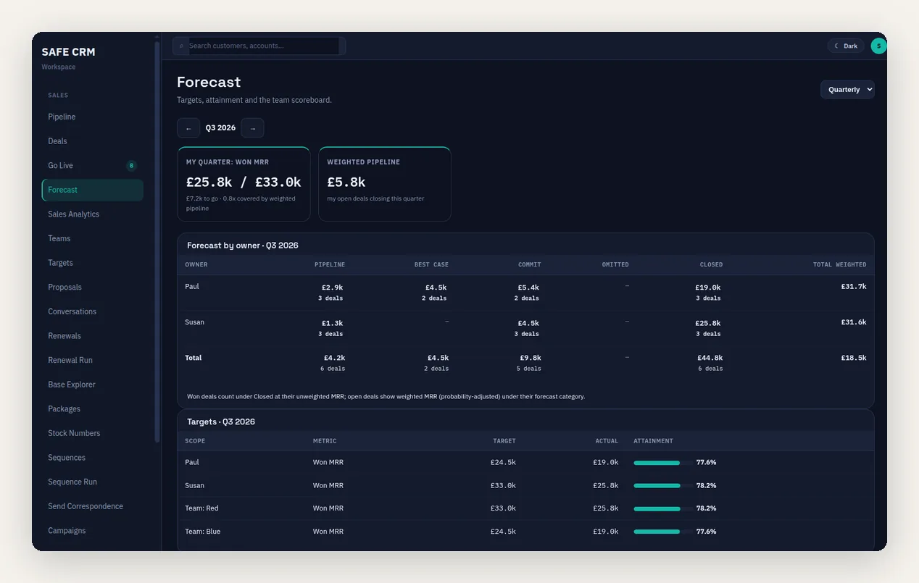
Task: Click the Weighted Pipeline card
Action: click(385, 184)
